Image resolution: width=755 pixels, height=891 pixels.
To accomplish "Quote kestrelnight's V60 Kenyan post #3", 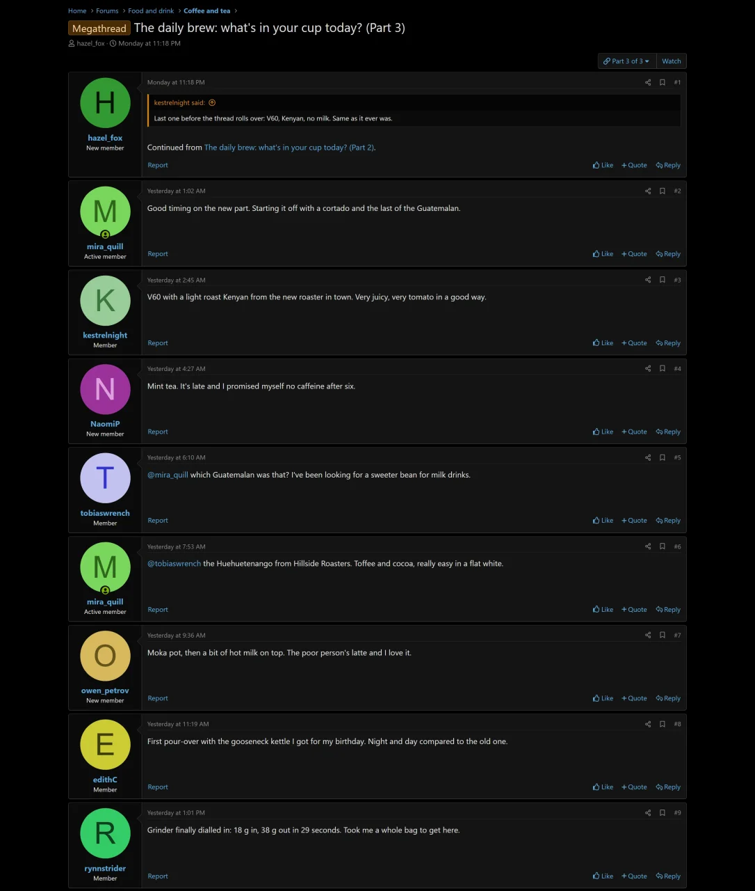I will point(634,343).
